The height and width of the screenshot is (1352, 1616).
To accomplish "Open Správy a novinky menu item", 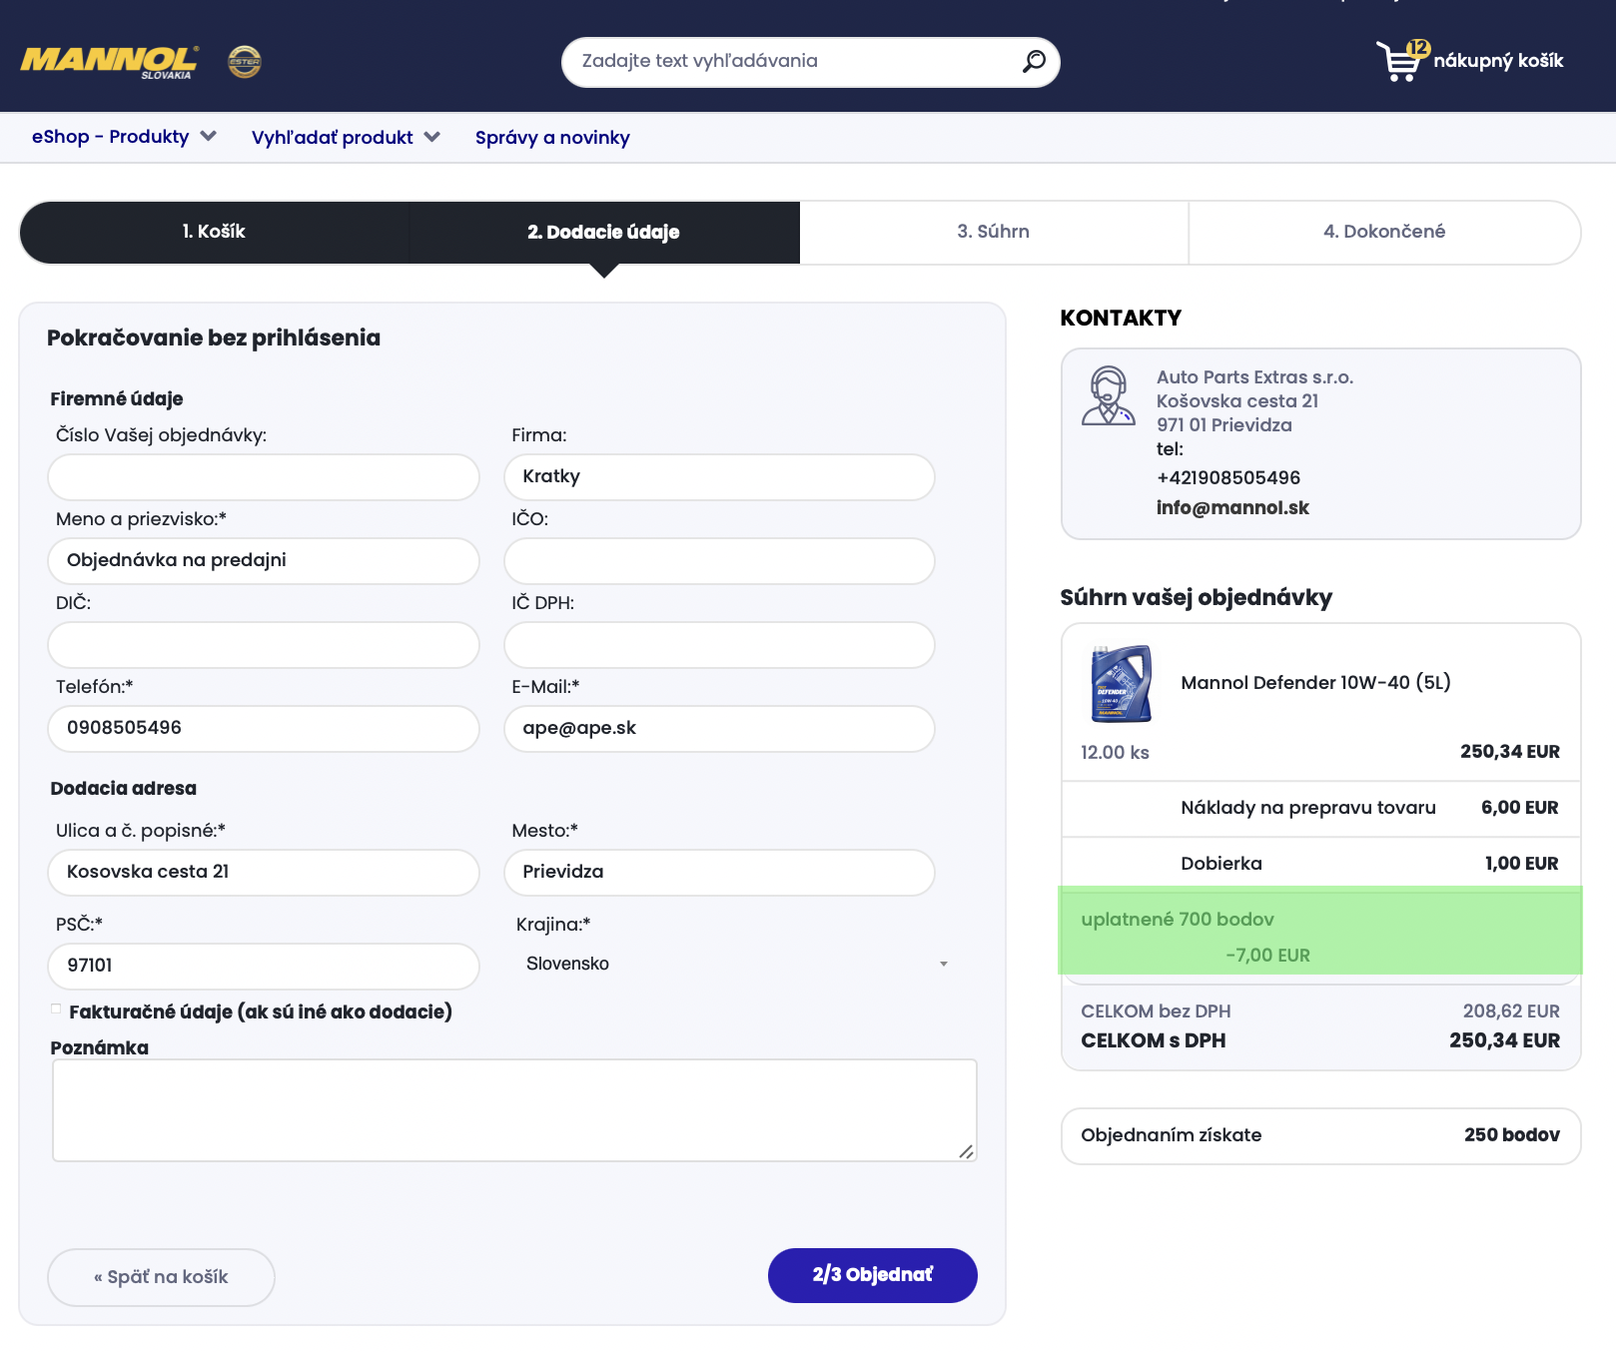I will coord(552,138).
